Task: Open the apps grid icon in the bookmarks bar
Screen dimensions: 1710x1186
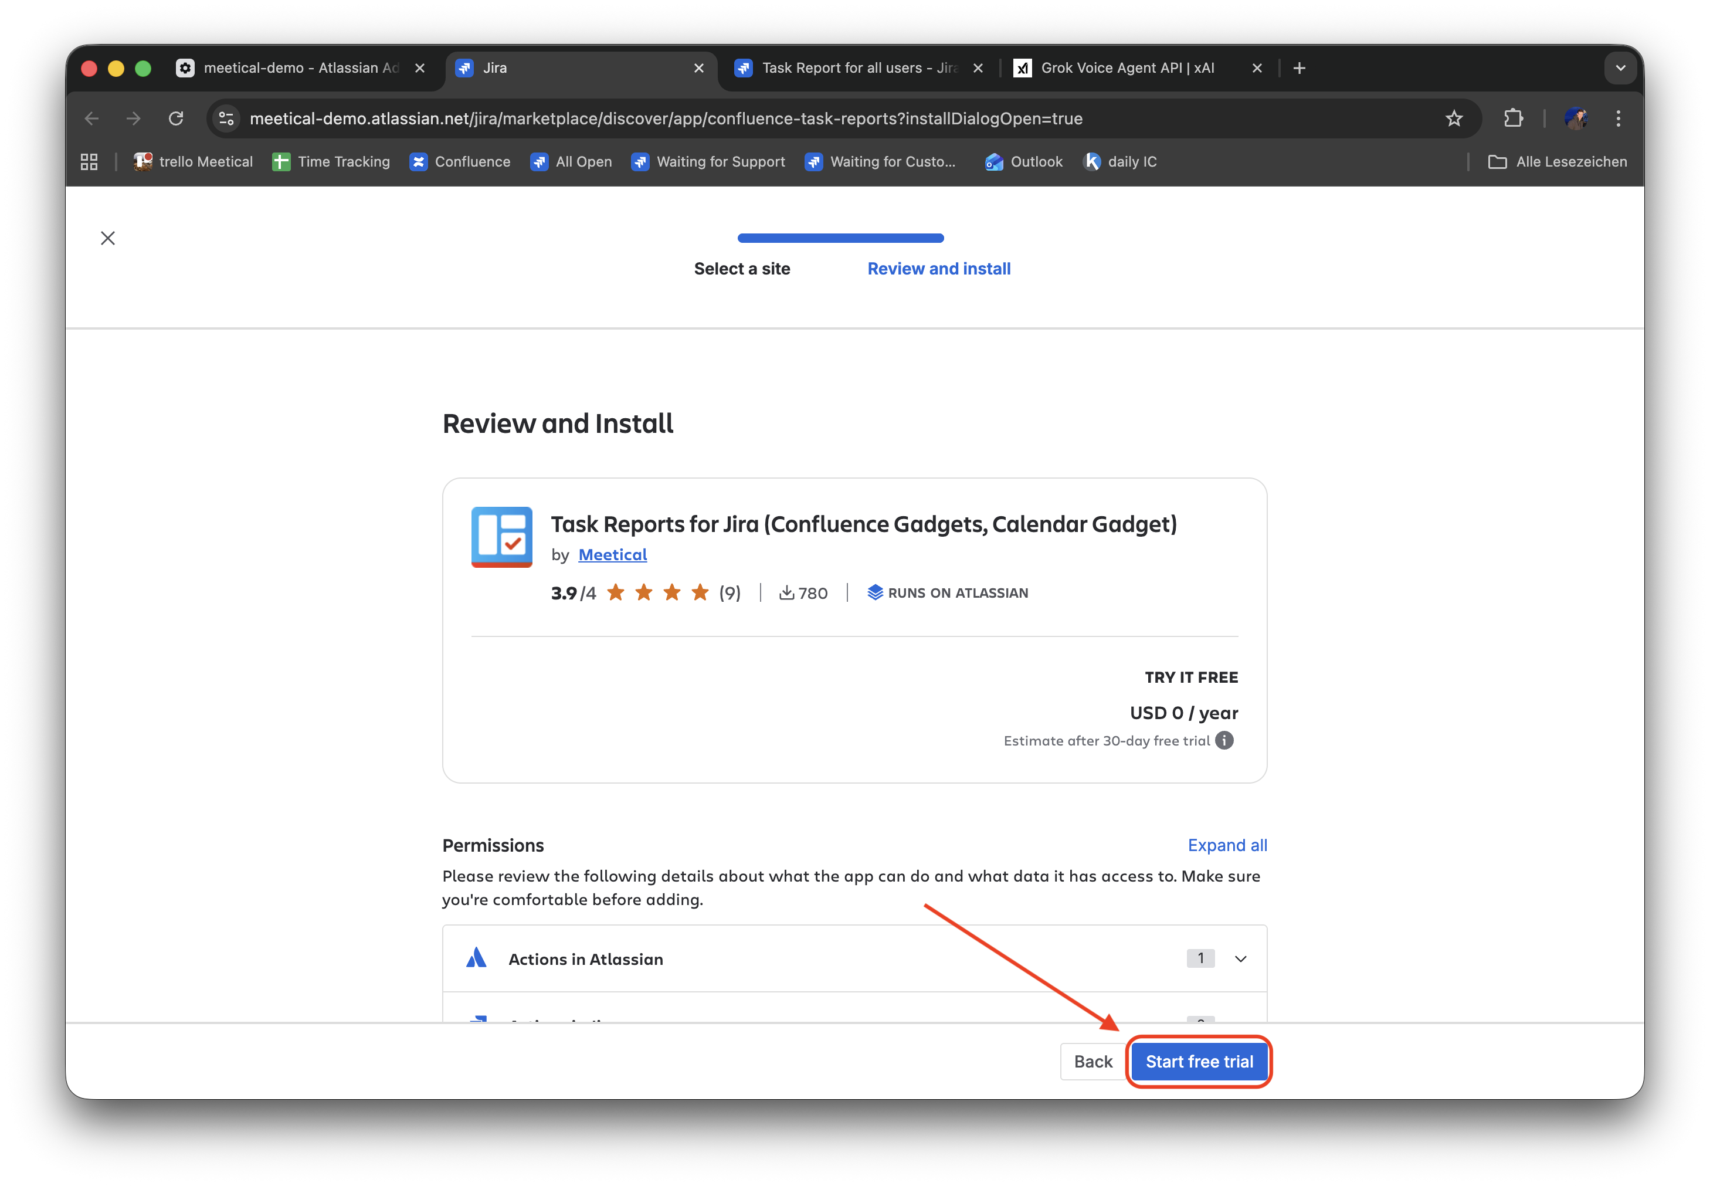Action: click(x=89, y=161)
